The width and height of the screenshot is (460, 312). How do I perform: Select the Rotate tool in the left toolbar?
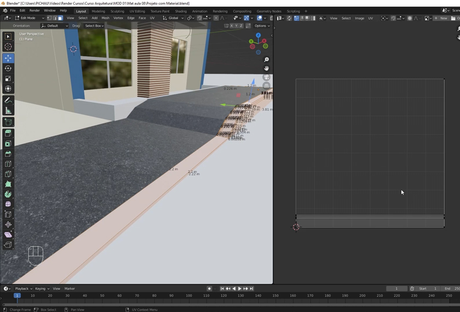click(8, 68)
